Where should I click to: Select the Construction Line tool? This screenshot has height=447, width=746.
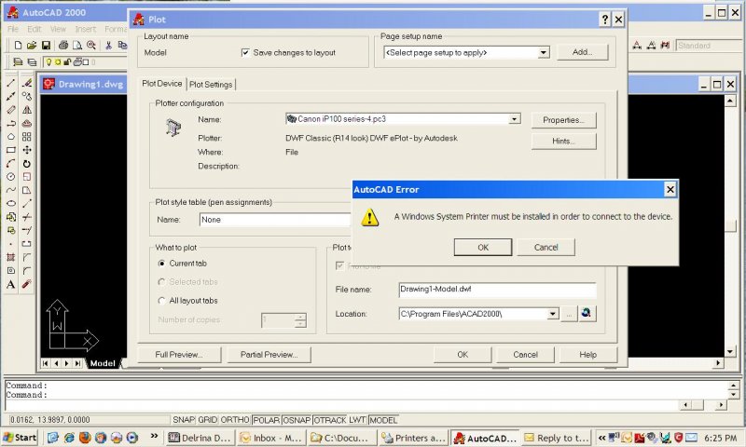[11, 96]
